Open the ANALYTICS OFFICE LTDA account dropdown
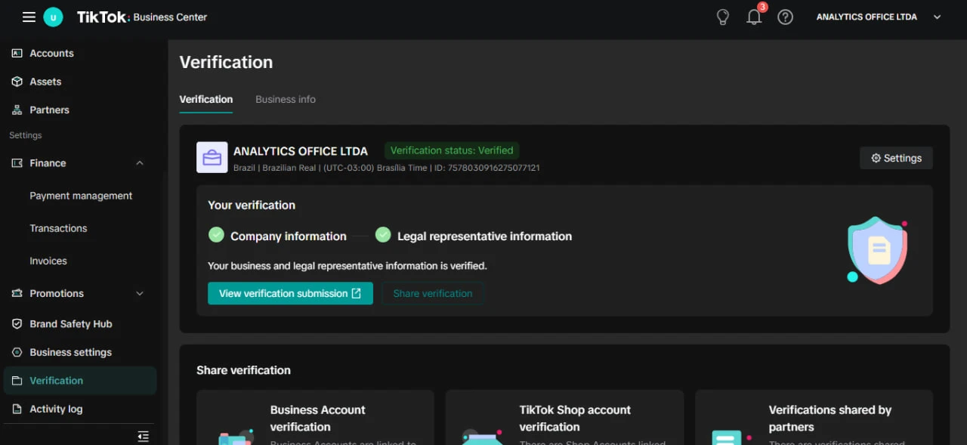Viewport: 967px width, 445px height. click(879, 17)
